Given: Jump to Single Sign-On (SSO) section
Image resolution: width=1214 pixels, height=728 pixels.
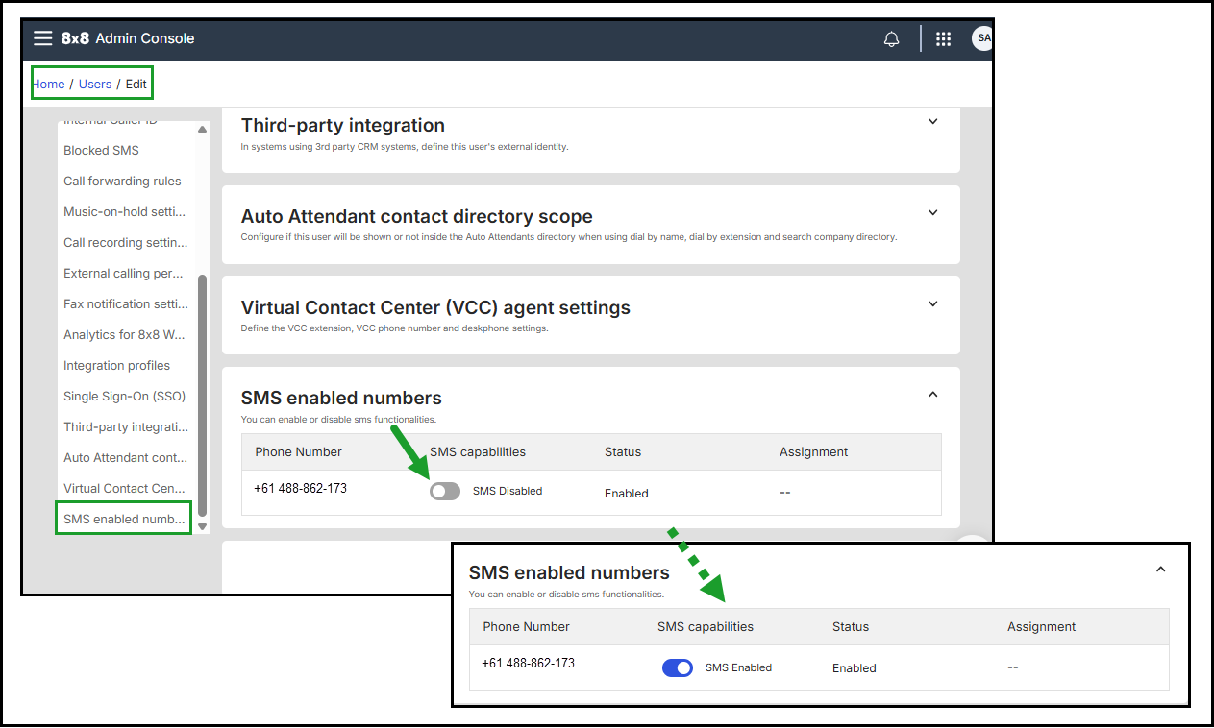Looking at the screenshot, I should click(124, 396).
